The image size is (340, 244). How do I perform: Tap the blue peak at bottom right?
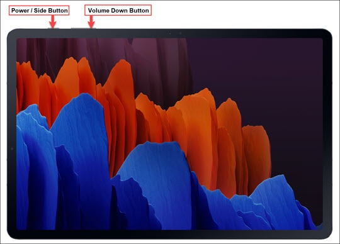[x=278, y=199]
